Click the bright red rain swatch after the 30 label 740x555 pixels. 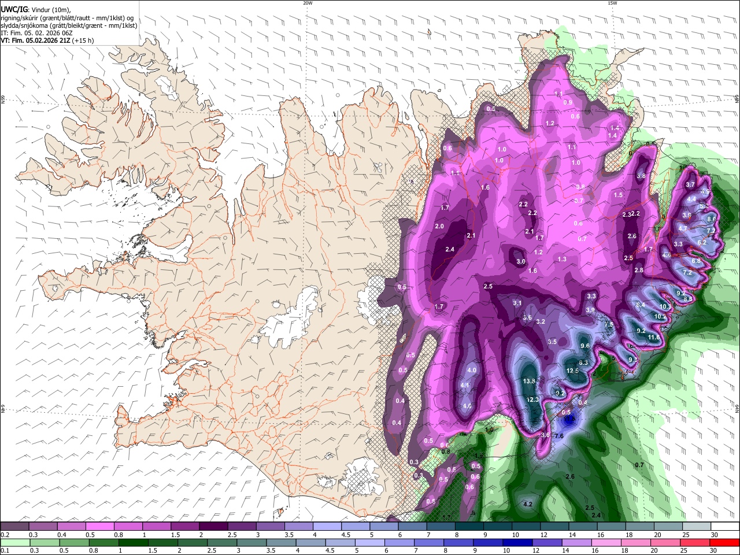click(725, 543)
